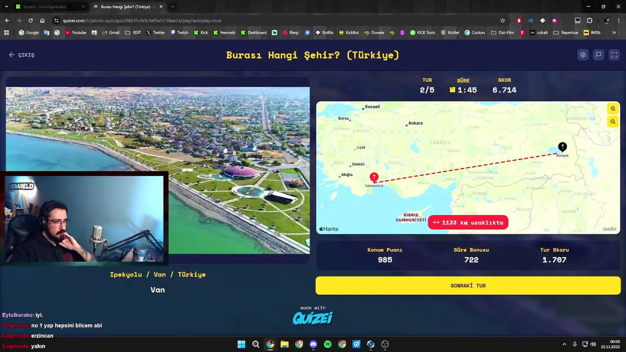Click the red Tahmininiz guess pin

(x=374, y=177)
